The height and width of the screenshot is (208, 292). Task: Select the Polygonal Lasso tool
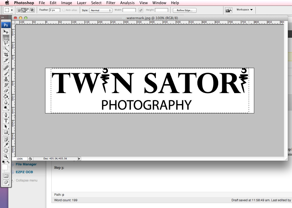pyautogui.click(x=6, y=43)
